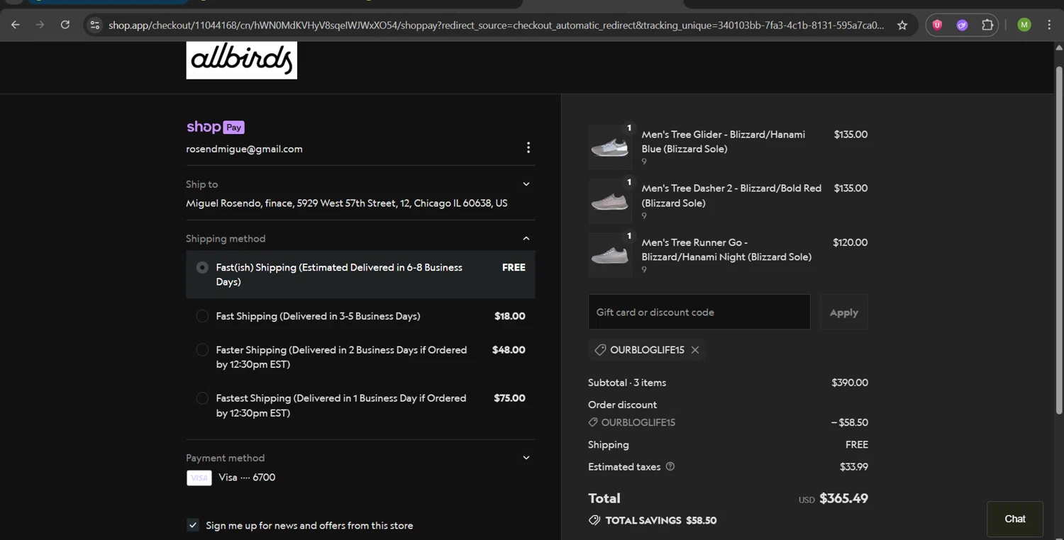Click the estimated taxes help icon
The height and width of the screenshot is (540, 1064).
[x=670, y=466]
